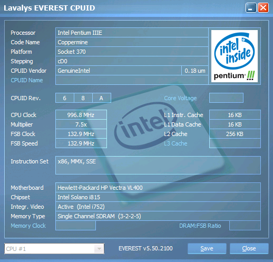Click the greyed Memory Clock label
The image size is (273, 262).
coord(28,226)
